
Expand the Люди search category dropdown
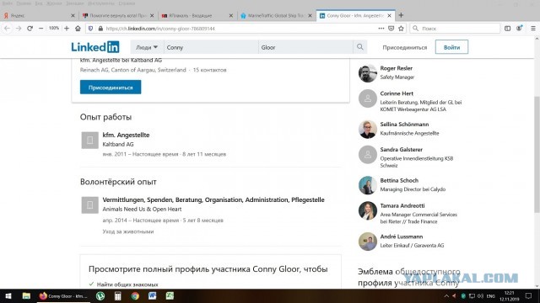[147, 47]
